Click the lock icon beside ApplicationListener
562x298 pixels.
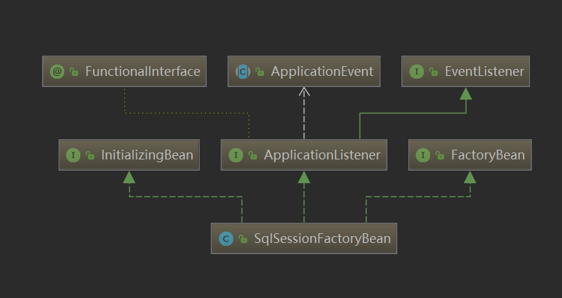[x=253, y=155]
